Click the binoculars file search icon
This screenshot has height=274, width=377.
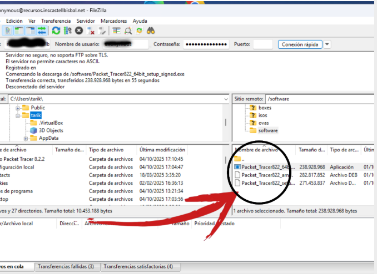click(150, 31)
